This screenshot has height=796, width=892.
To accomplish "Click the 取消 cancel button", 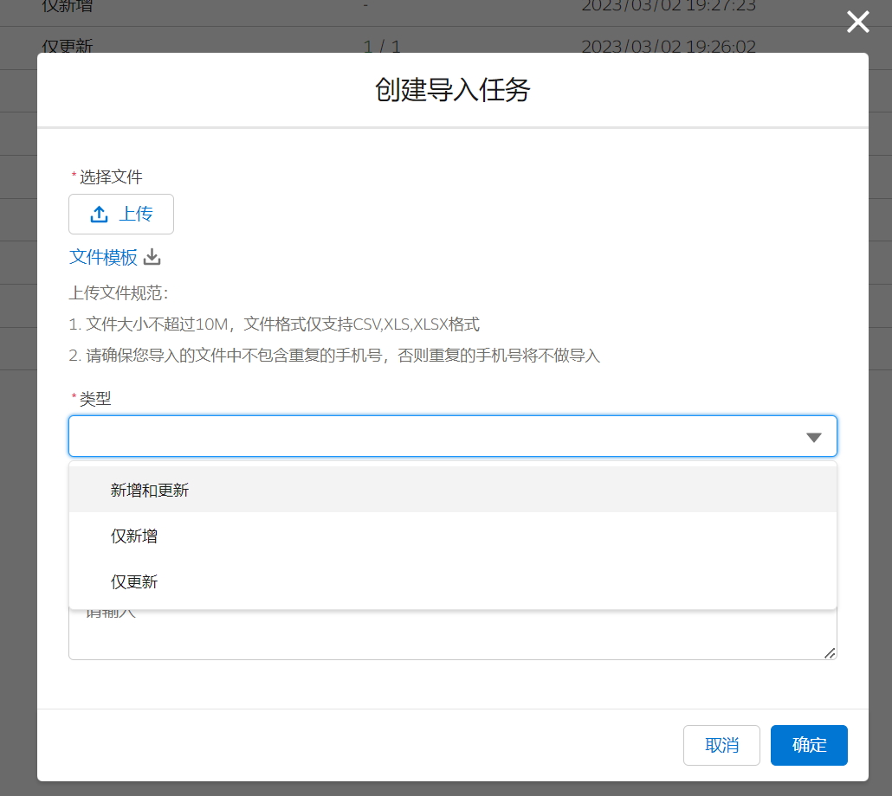I will click(721, 745).
